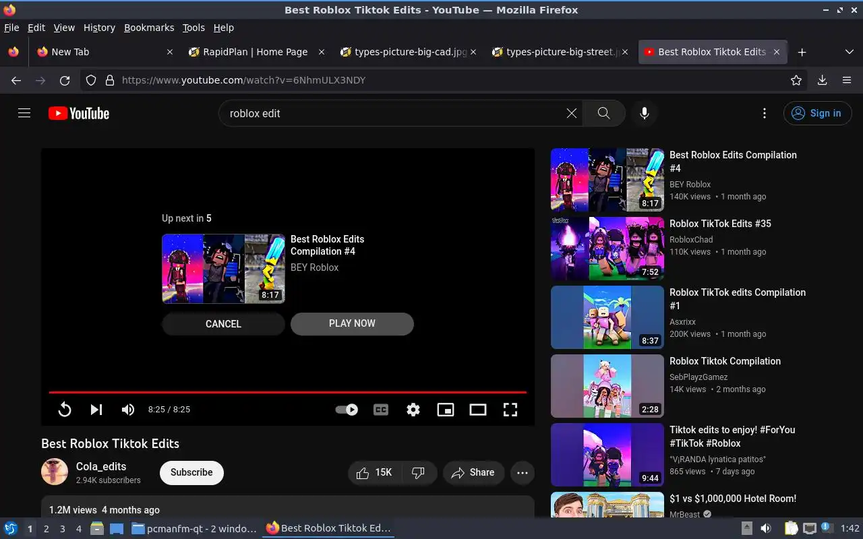The height and width of the screenshot is (539, 863).
Task: Toggle closed captions CC button
Action: click(381, 409)
